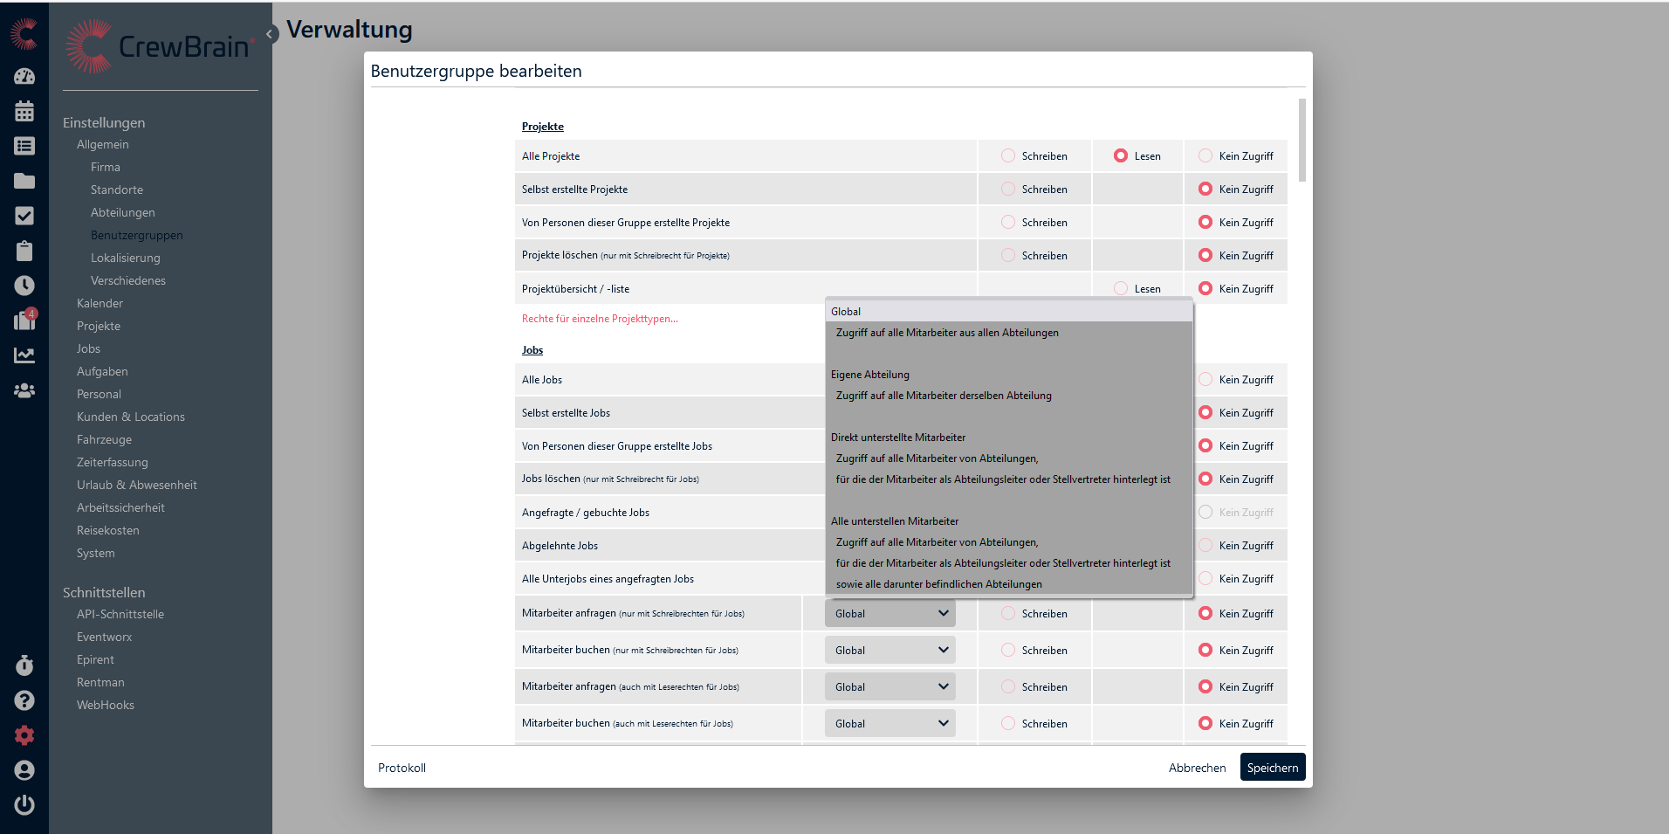Viewport: 1669px width, 834px height.
Task: Select Lesen for Projektübersicht / -liste
Action: 1121,289
